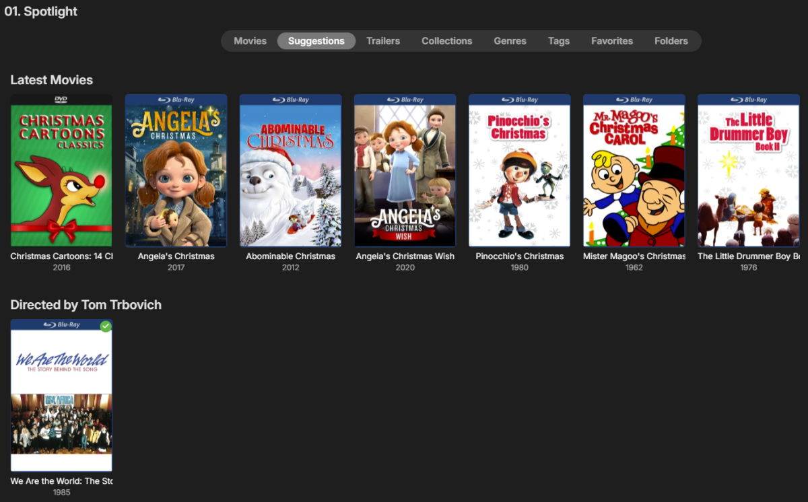Click title text 'Angela's Christmas Wish'
Screen dimensions: 808x502
[405, 256]
